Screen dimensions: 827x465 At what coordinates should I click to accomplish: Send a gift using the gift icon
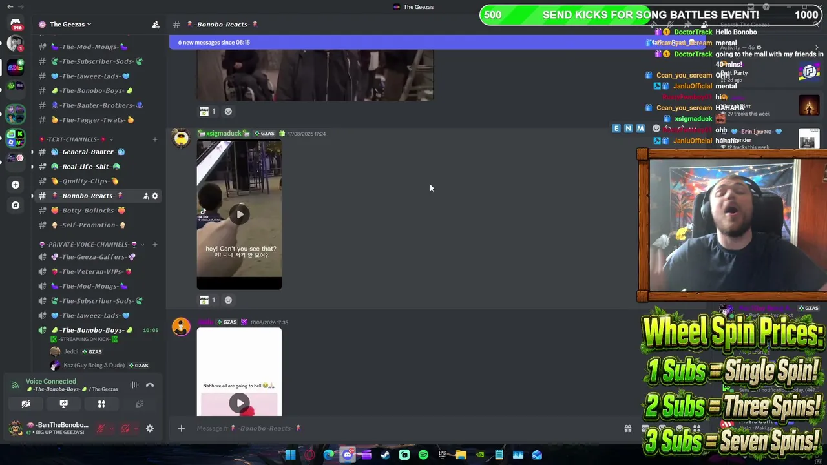click(x=627, y=428)
